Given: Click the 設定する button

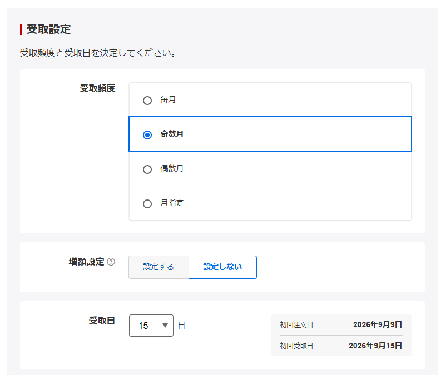Looking at the screenshot, I should pyautogui.click(x=158, y=267).
